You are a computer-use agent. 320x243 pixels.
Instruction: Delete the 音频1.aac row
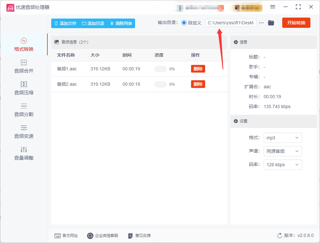(x=198, y=69)
